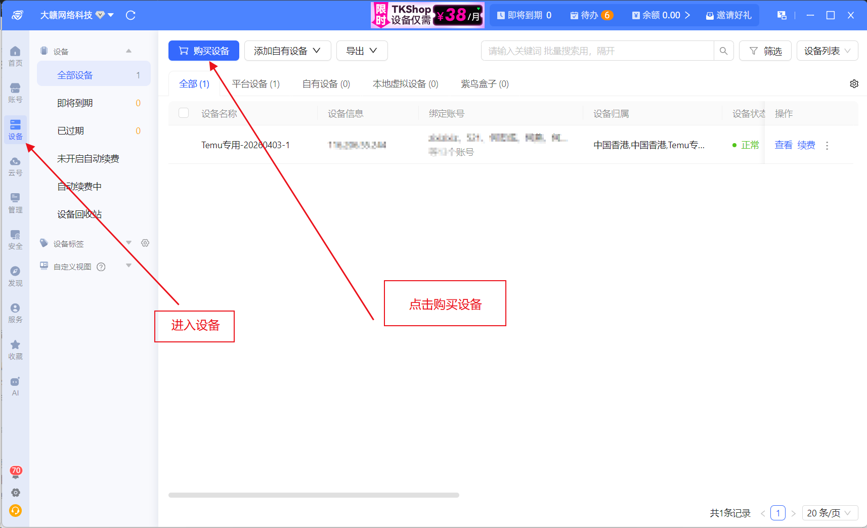Click device name Temu专用-20260403-1
Image resolution: width=867 pixels, height=528 pixels.
(x=245, y=145)
